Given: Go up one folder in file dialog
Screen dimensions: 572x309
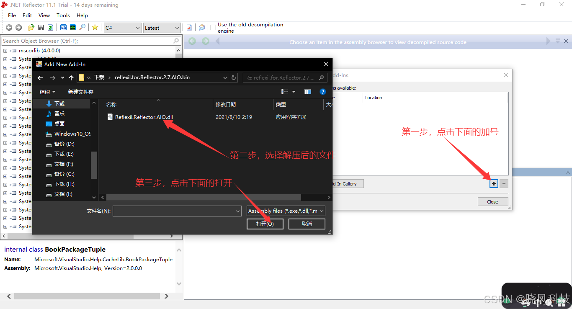Looking at the screenshot, I should (71, 77).
